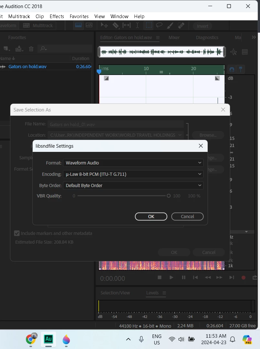Open the View menu
Viewport: 260px width, 349px height.
100,16
